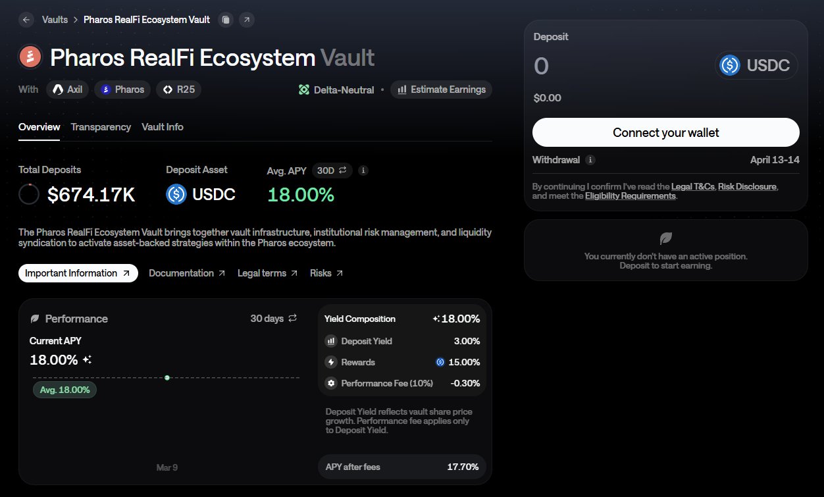
Task: Open the USDC token selector
Action: click(756, 65)
